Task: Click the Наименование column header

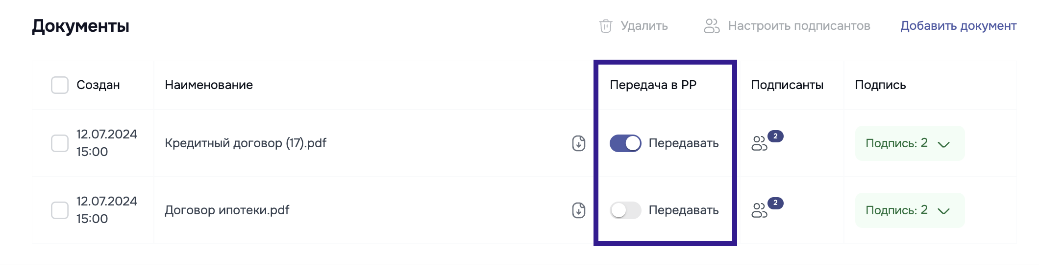Action: pyautogui.click(x=209, y=85)
